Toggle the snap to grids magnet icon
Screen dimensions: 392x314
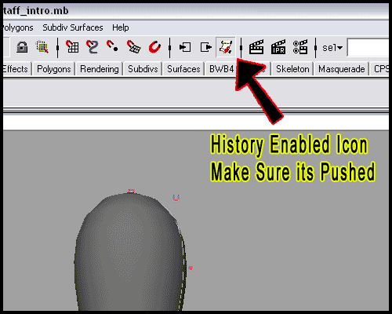click(72, 47)
